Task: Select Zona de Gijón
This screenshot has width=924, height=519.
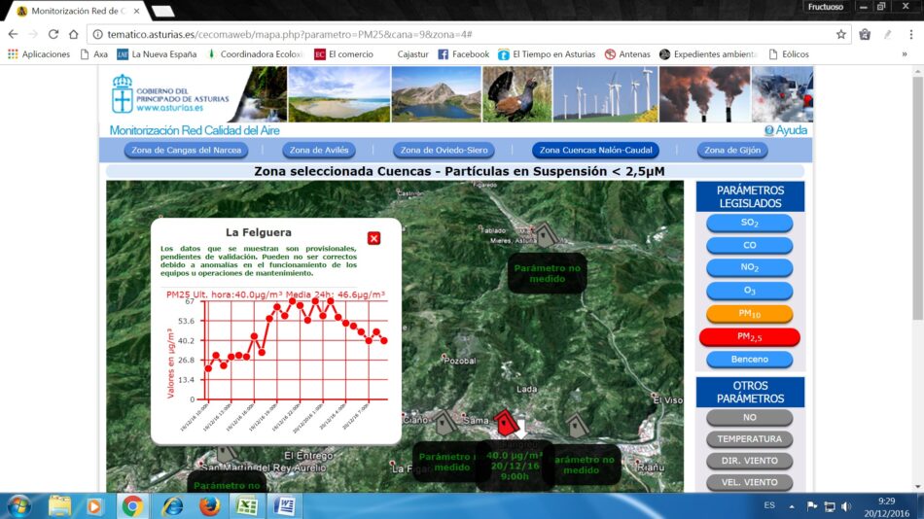Action: 732,151
